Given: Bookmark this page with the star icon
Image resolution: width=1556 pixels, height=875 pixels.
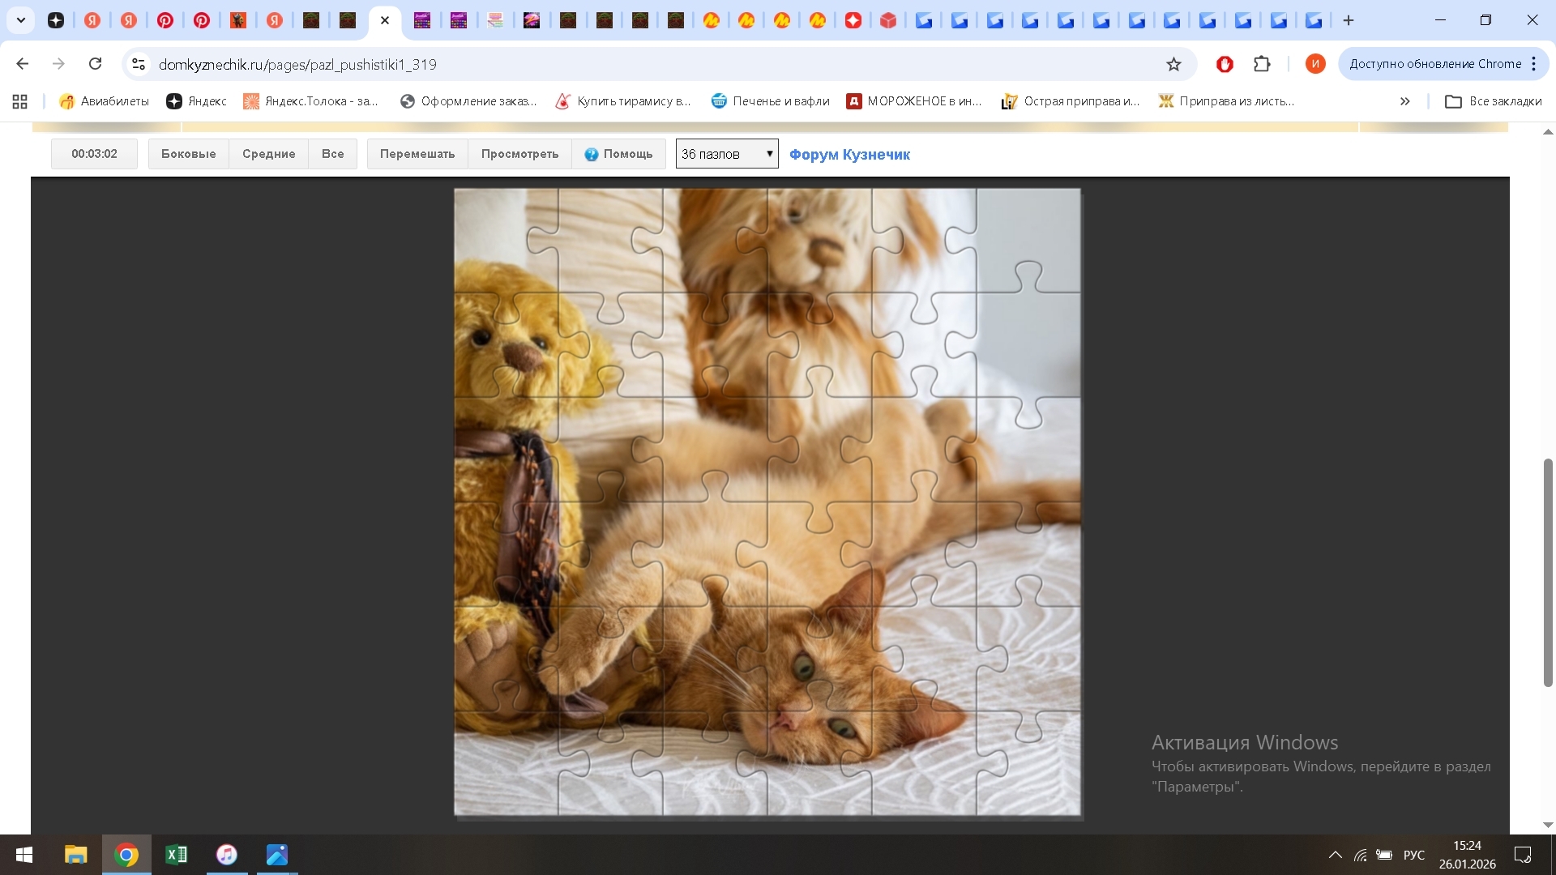Looking at the screenshot, I should point(1173,64).
